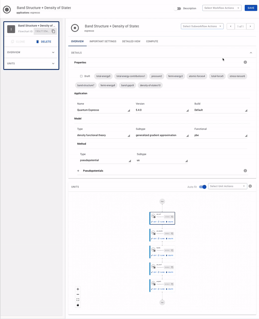This screenshot has width=259, height=319.
Task: Click the SAVE button
Action: coord(251,8)
